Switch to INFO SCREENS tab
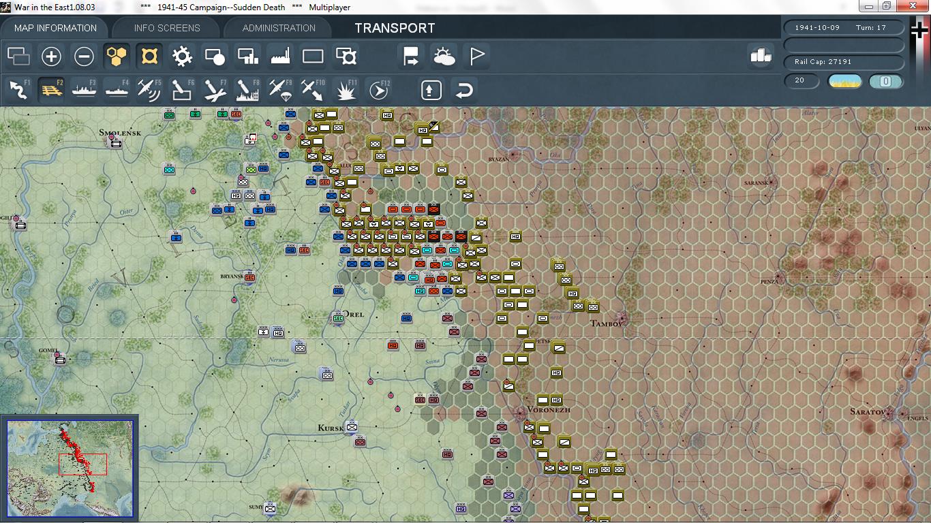Screen dimensions: 931x523 coord(167,28)
